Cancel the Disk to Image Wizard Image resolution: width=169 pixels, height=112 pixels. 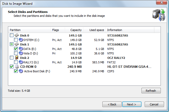tap(154, 104)
